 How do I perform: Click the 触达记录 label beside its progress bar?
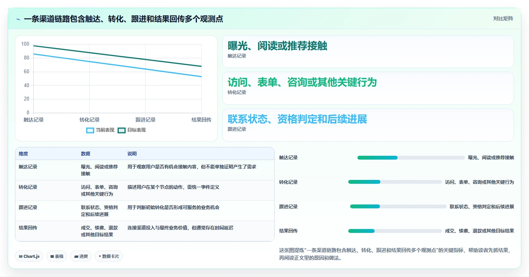coord(288,158)
